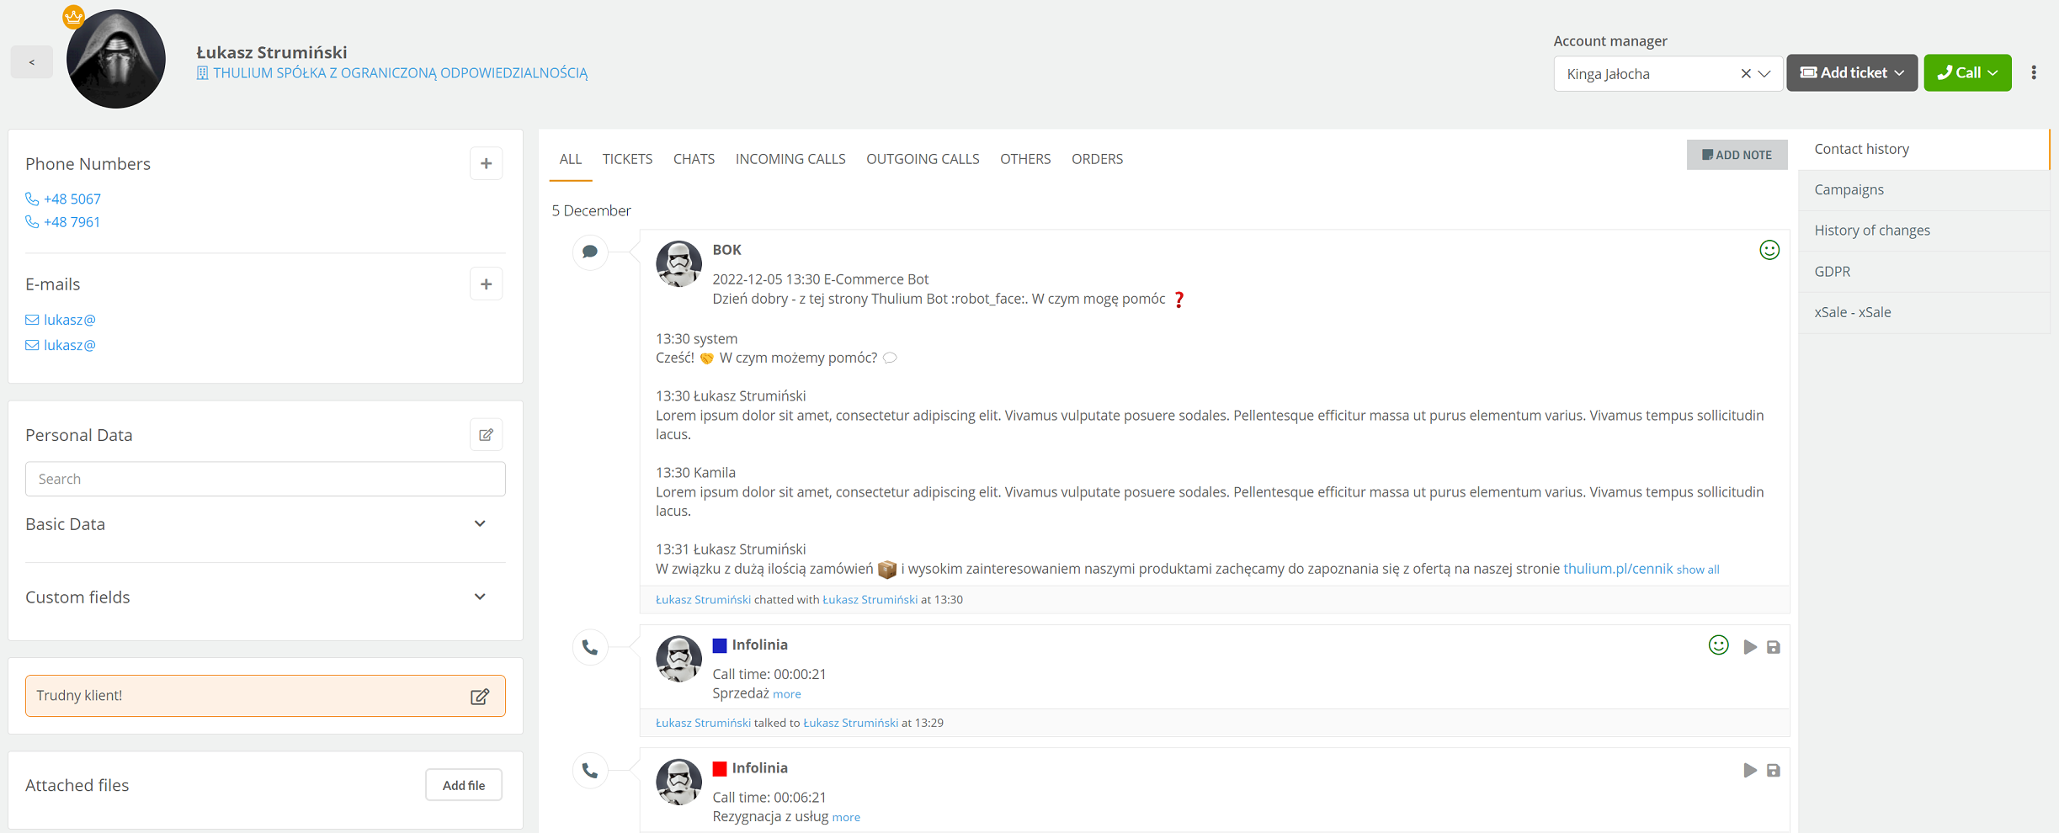Open Łukasz Strumiński link before 'talked to'
The image size is (2059, 833).
pyautogui.click(x=703, y=723)
